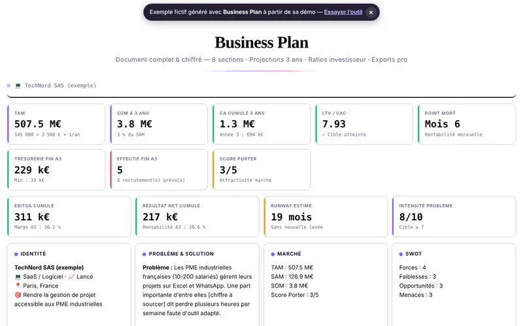Click the SWOT section heading

pos(413,254)
